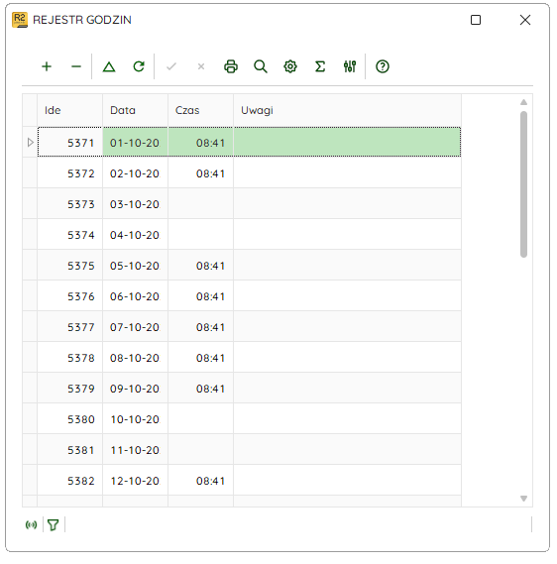The image size is (557, 564).
Task: Click the scroll down arrow of the table
Action: tap(523, 499)
